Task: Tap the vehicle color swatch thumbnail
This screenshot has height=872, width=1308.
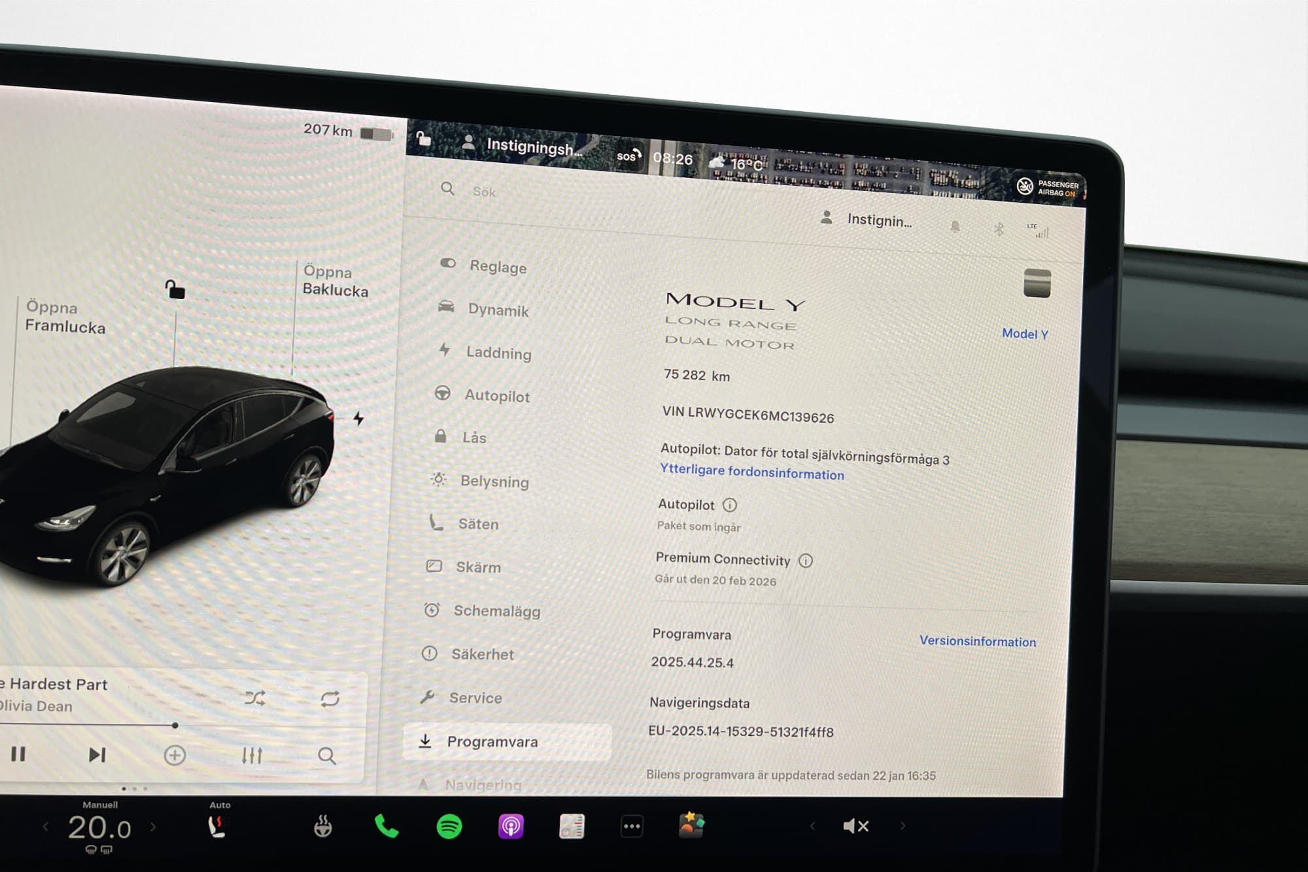Action: pos(1037,283)
